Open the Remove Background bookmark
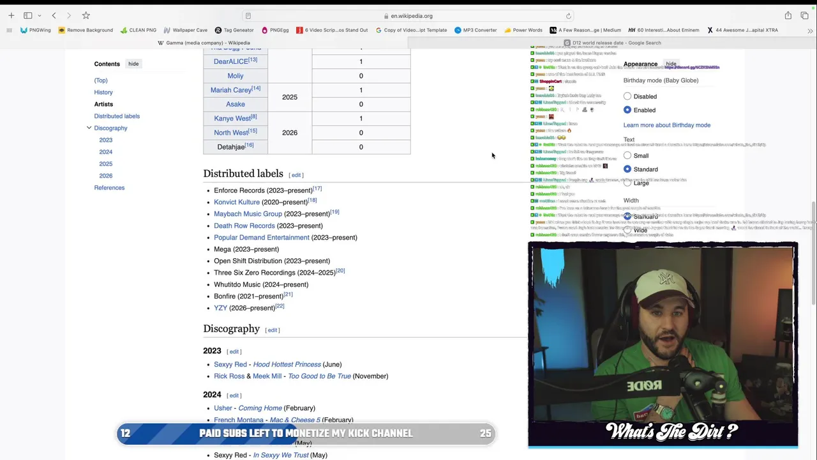This screenshot has width=817, height=460. 86,30
